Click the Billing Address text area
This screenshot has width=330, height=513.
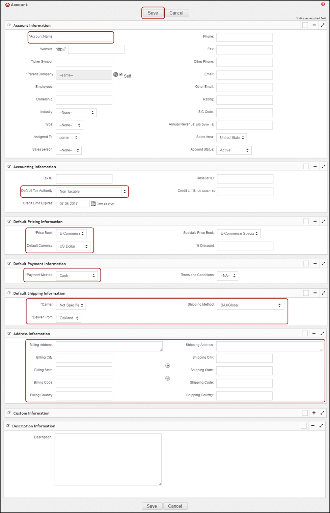pos(109,346)
